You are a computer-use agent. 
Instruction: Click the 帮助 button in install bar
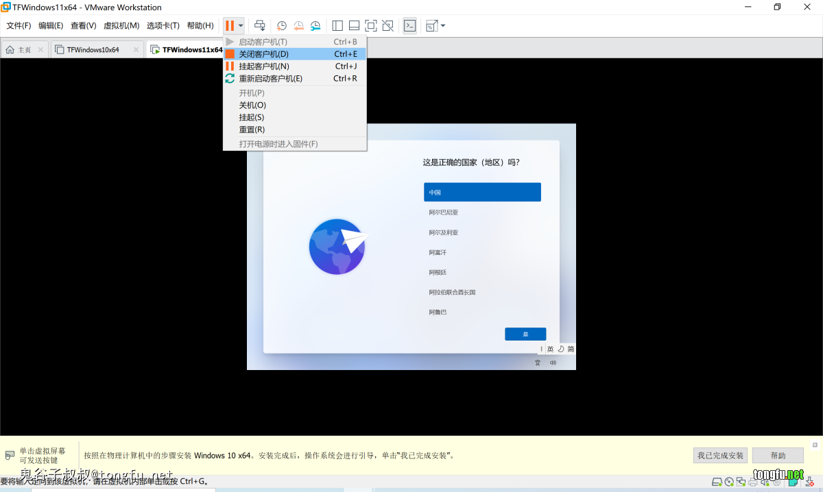tap(778, 456)
